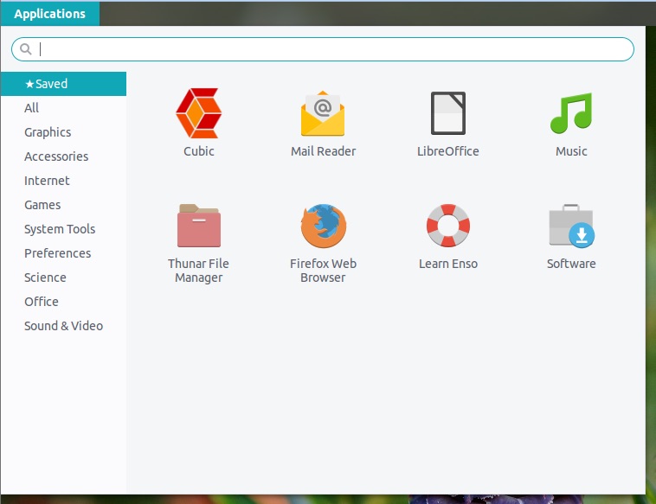Open the Sound & Video category

coord(63,326)
